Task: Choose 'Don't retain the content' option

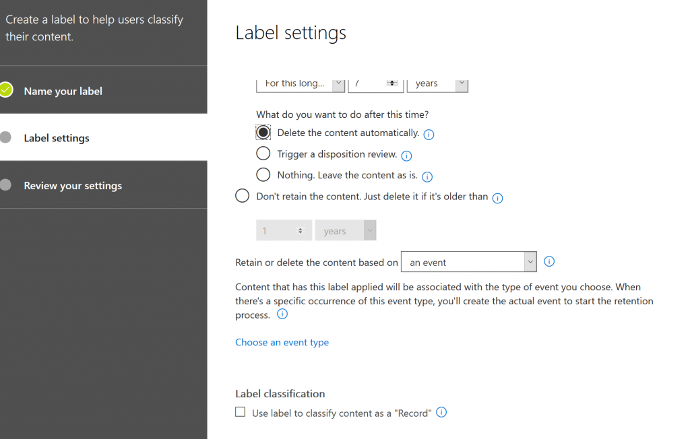Action: pyautogui.click(x=242, y=195)
